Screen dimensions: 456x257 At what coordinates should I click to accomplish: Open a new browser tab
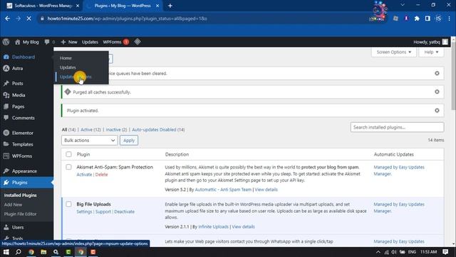point(170,6)
